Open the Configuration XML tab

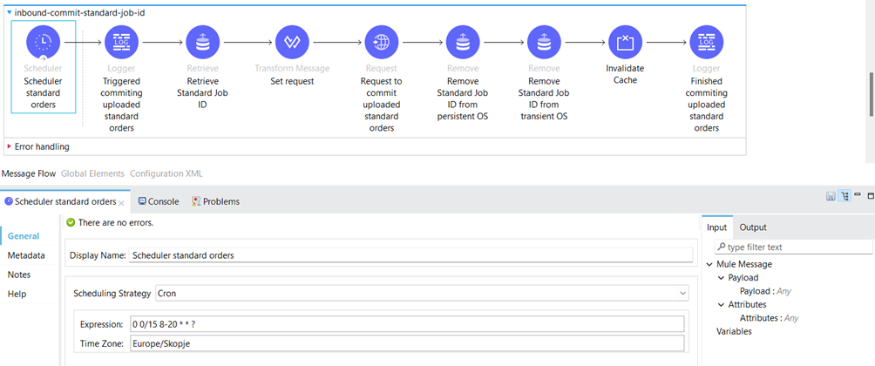point(166,173)
